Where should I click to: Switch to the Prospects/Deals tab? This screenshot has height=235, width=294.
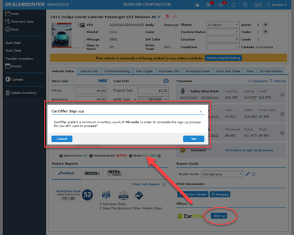(x=198, y=71)
